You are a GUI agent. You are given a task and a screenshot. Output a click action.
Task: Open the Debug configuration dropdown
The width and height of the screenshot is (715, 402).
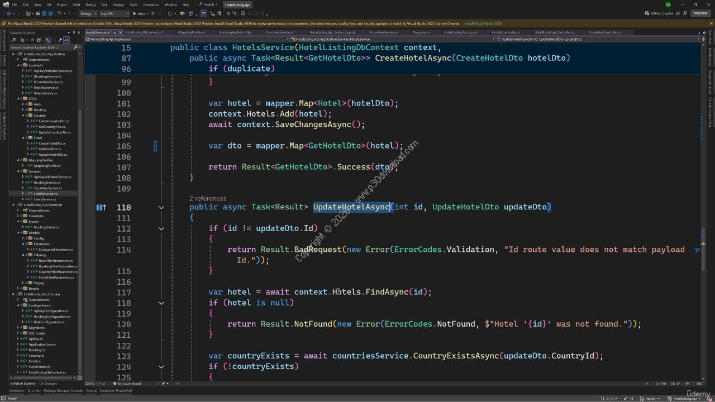click(x=88, y=13)
